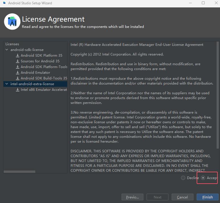Click download icon beside Android SDK Platform-Tools
The width and height of the screenshot is (220, 203).
coord(18,67)
